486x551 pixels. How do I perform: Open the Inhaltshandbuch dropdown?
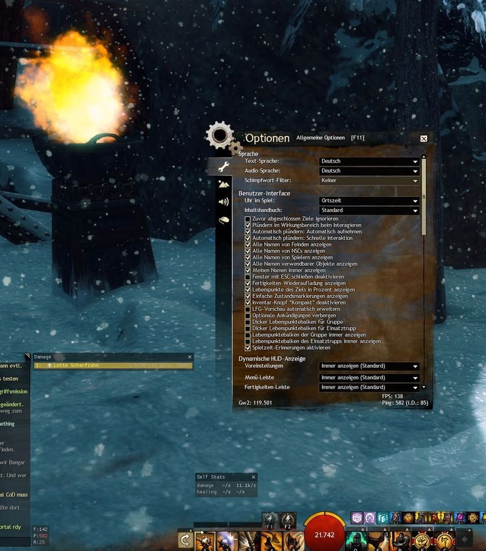[369, 210]
